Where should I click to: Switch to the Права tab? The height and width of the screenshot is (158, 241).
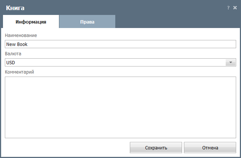(87, 22)
